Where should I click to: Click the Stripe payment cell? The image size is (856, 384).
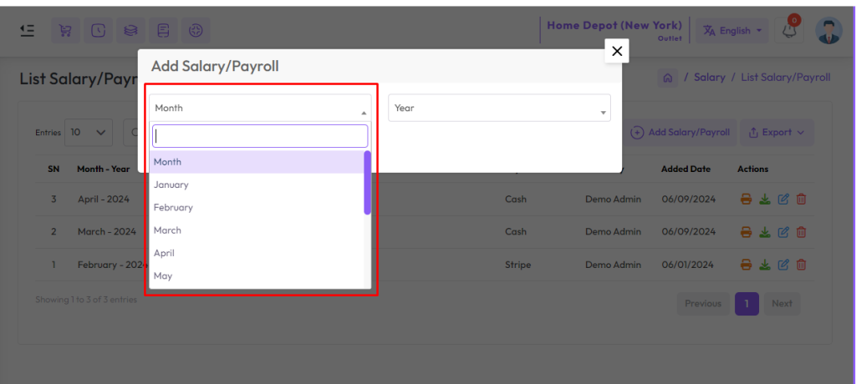click(x=518, y=265)
